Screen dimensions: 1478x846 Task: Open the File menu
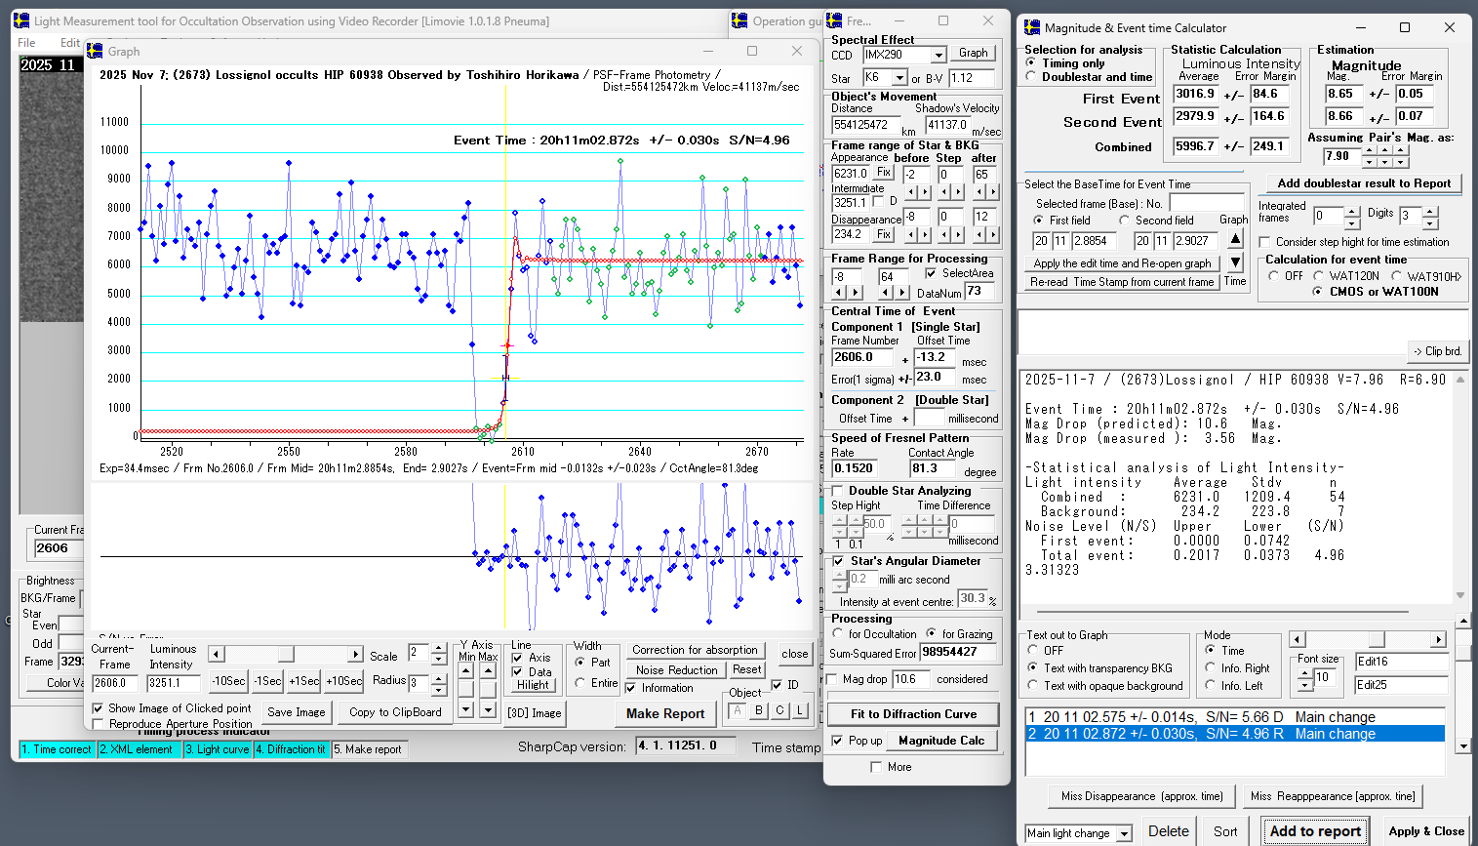(x=26, y=43)
